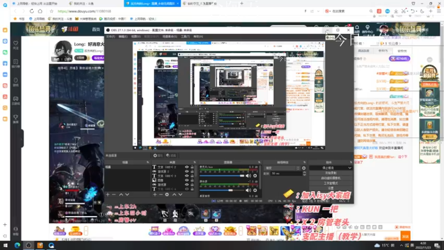444x250 pixels.
Task: Click 工作室模式 in OBS Controls
Action: click(331, 183)
